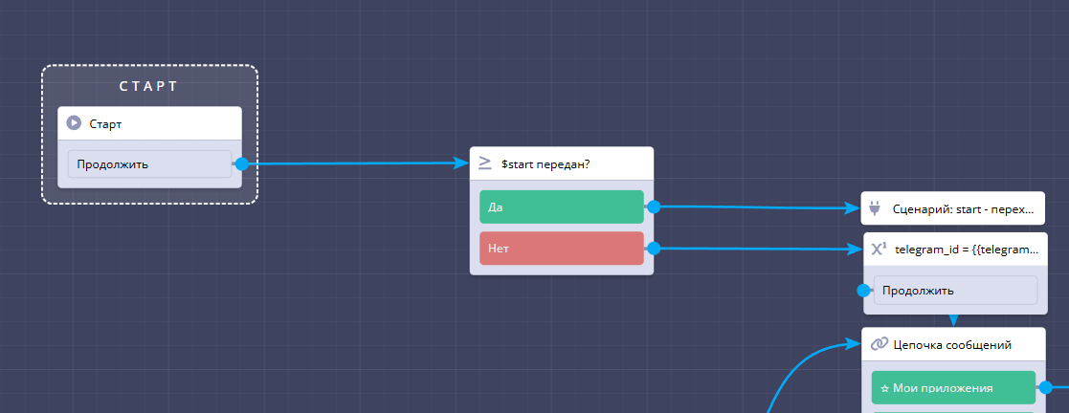Screen dimensions: 1069x413
Task: Click the plug icon of the Сценарий block
Action: coord(877,207)
